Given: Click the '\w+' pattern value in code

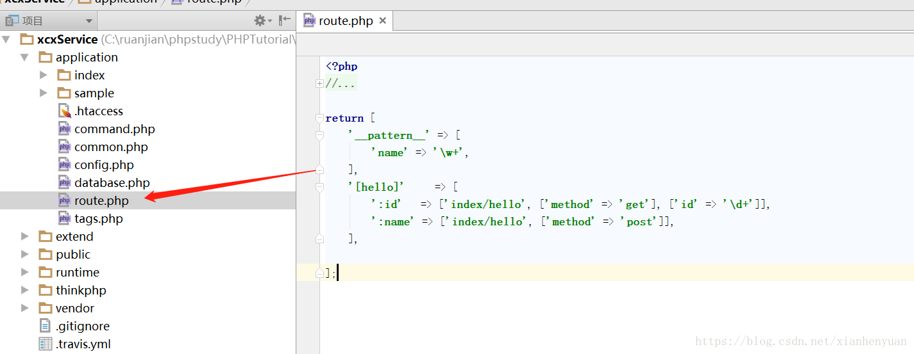Looking at the screenshot, I should point(450,152).
